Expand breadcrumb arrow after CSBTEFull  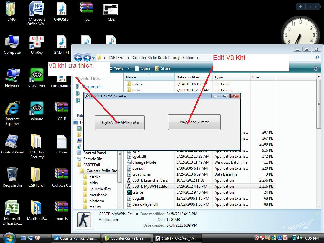coord(129,58)
